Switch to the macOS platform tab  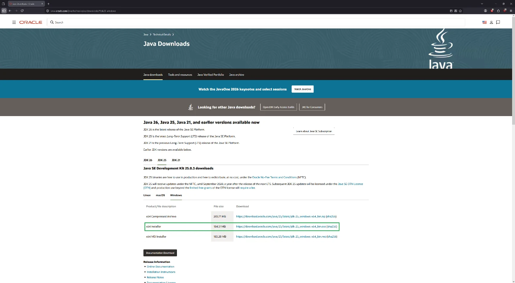160,195
